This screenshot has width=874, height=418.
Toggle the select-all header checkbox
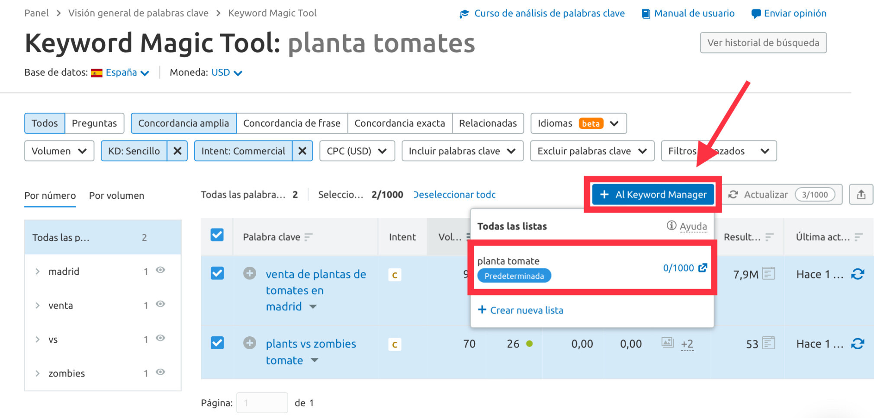[x=217, y=235]
